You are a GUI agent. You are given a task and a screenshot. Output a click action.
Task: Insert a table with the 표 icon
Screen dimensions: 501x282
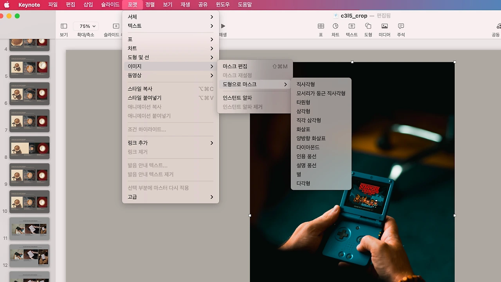click(x=321, y=26)
